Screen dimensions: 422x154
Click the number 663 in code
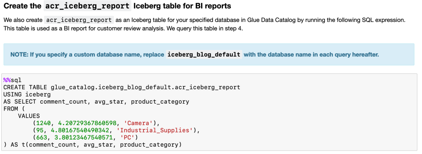coord(42,138)
